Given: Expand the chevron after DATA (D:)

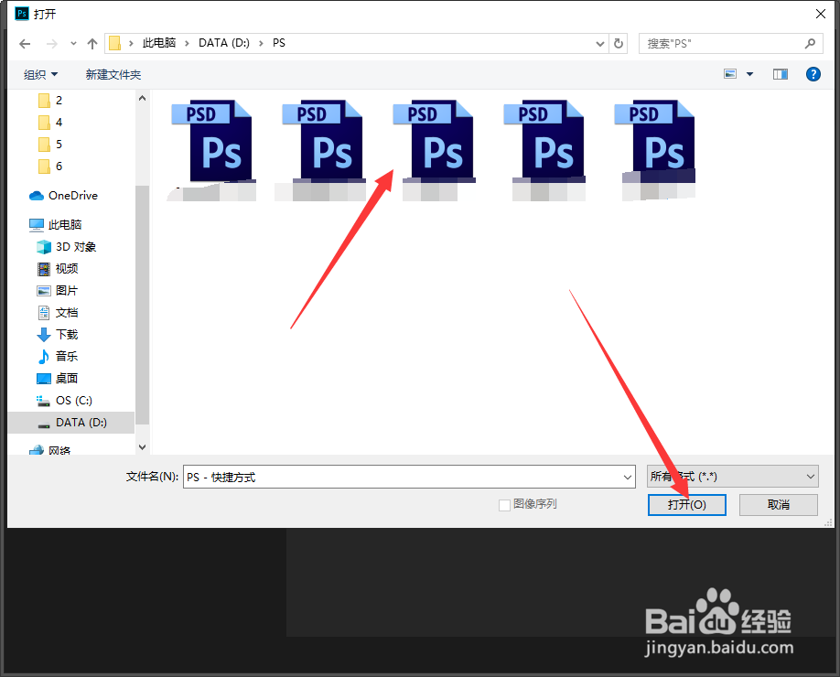Looking at the screenshot, I should click(261, 43).
